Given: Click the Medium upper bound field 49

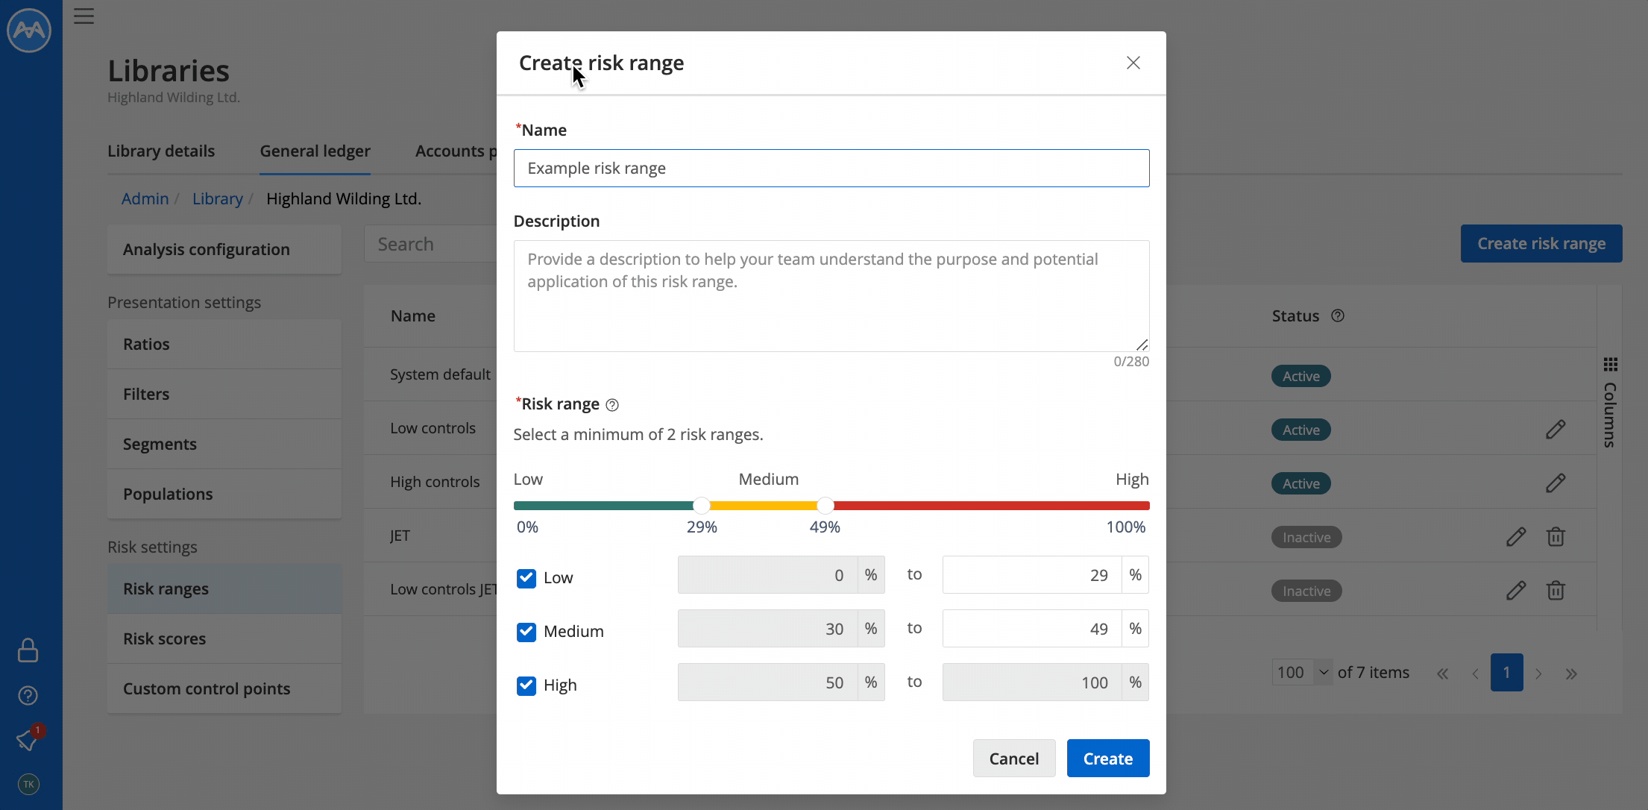Looking at the screenshot, I should click(1032, 629).
